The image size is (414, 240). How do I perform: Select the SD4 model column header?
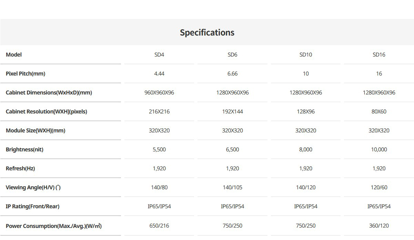tap(159, 54)
